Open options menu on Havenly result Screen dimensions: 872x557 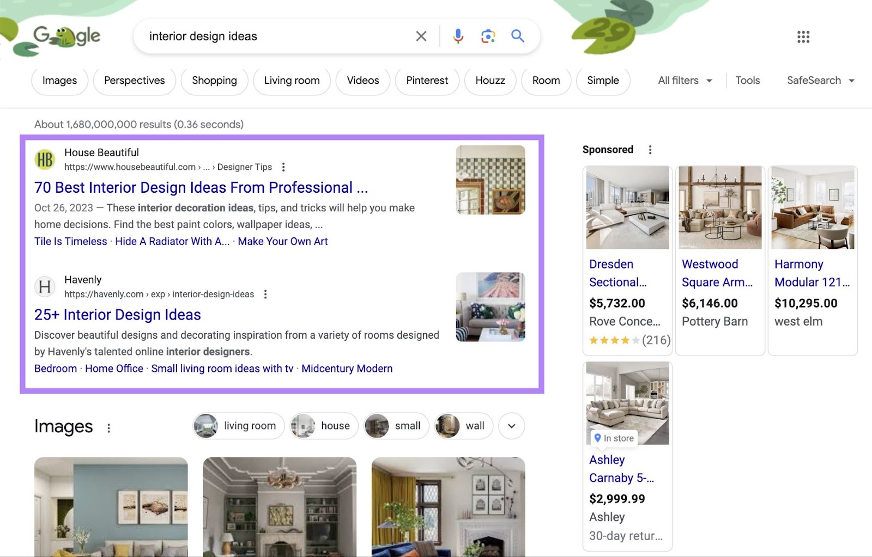point(265,293)
